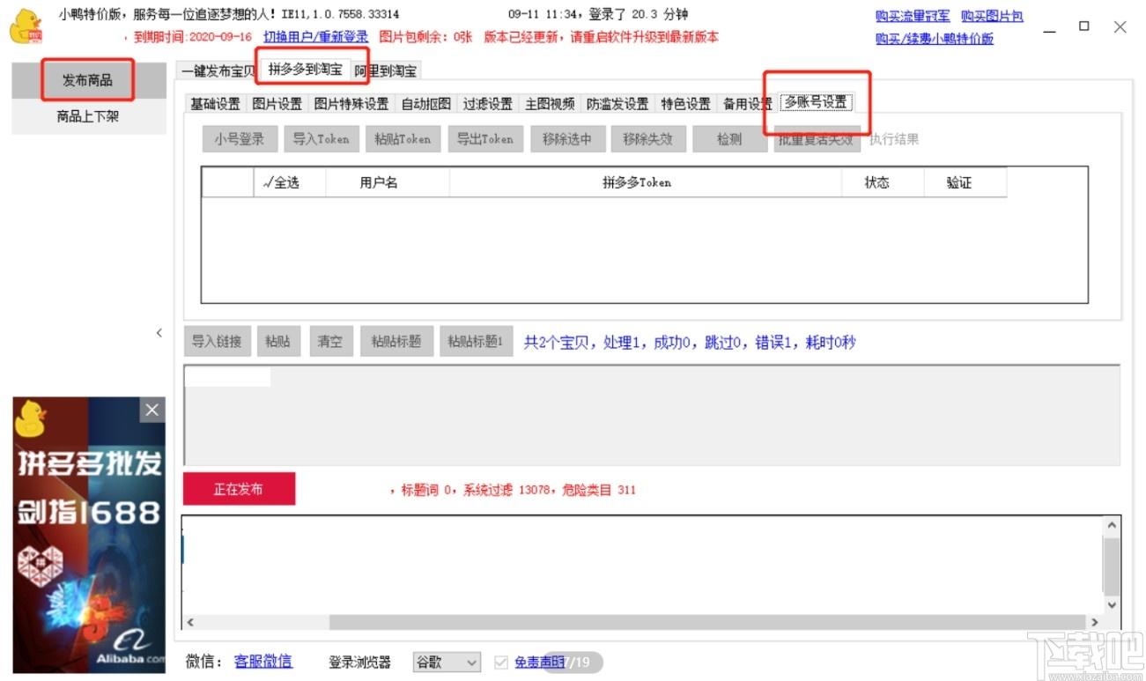Click the 导入Token button
This screenshot has height=681, width=1146.
(321, 139)
